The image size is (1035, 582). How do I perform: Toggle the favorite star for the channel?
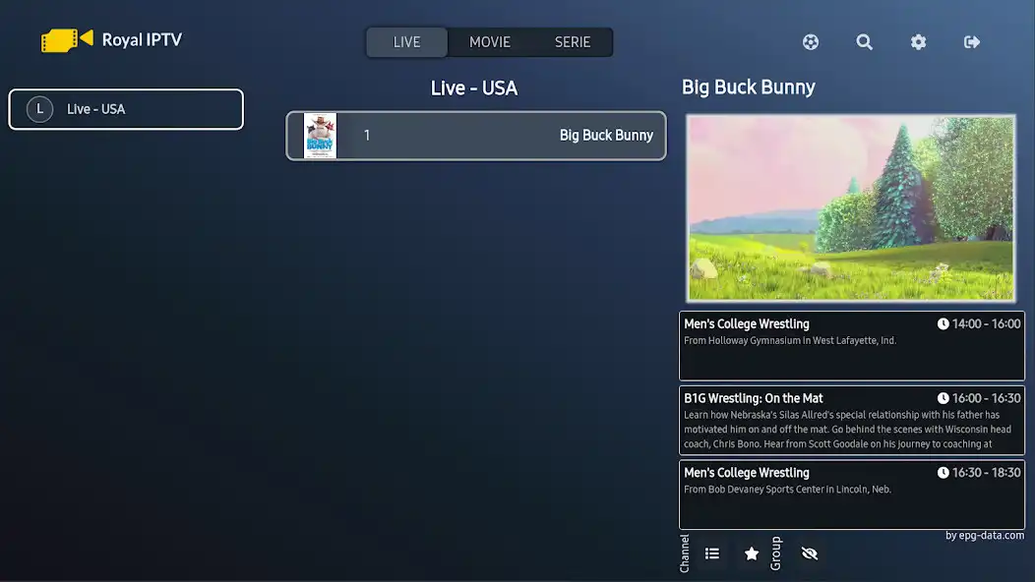[751, 553]
